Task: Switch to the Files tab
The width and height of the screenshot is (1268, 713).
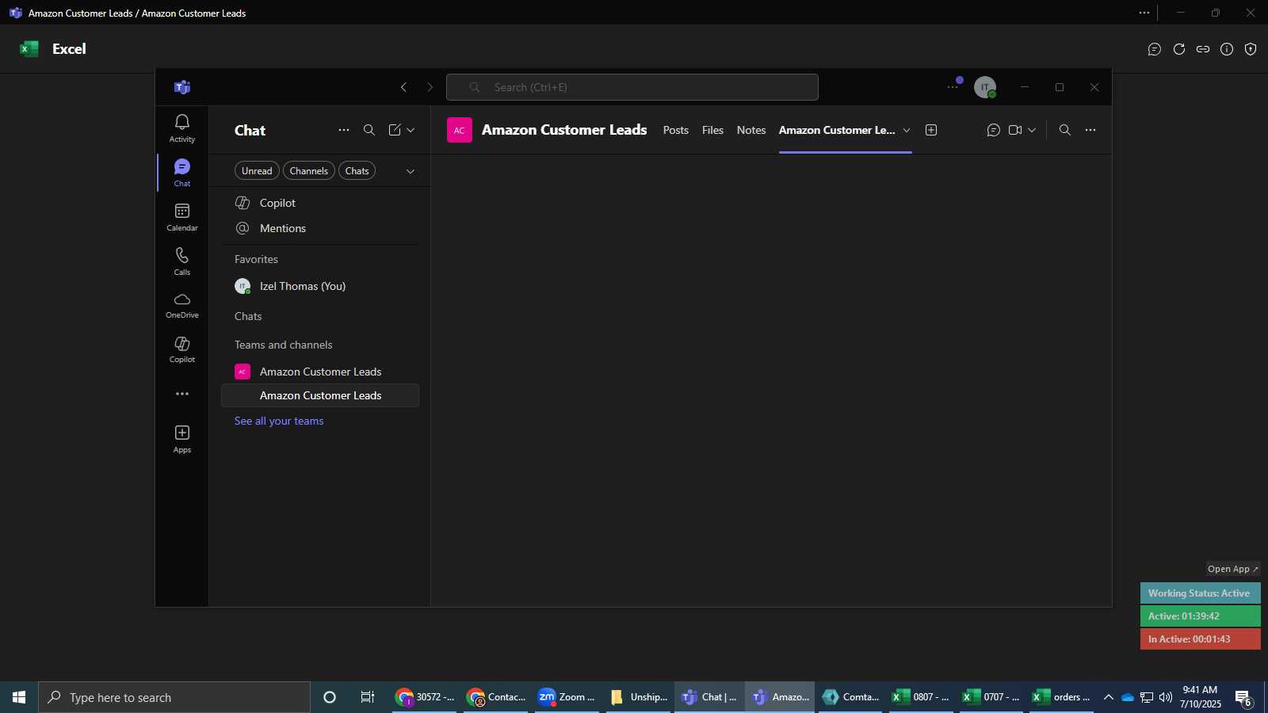Action: point(712,130)
